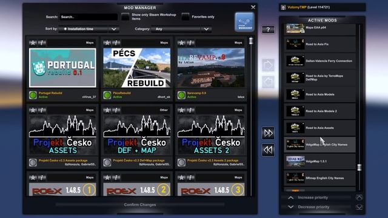
Task: Open the Category Any dropdown
Action: click(x=181, y=29)
